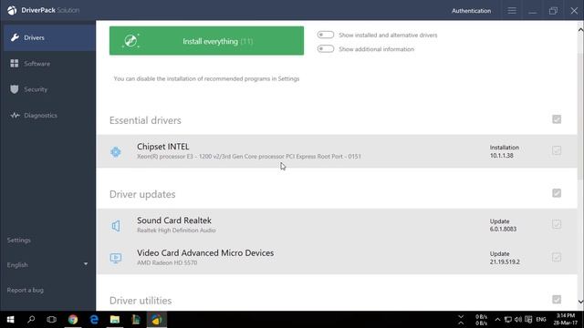The width and height of the screenshot is (584, 328).
Task: Click the Diagnostics pulse icon
Action: click(15, 116)
